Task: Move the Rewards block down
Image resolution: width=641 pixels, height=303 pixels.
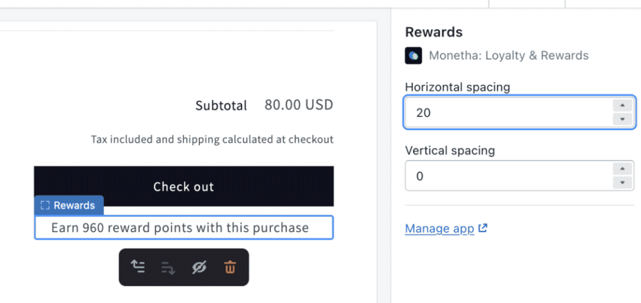Action: [x=168, y=268]
